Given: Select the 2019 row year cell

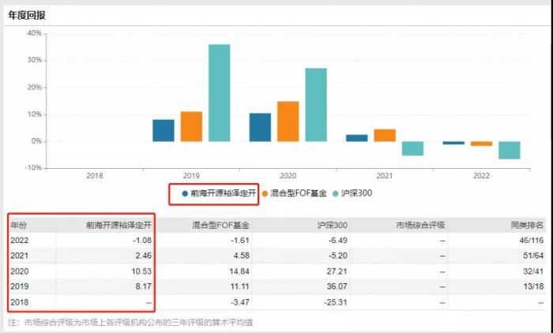Looking at the screenshot, I should pyautogui.click(x=20, y=286).
